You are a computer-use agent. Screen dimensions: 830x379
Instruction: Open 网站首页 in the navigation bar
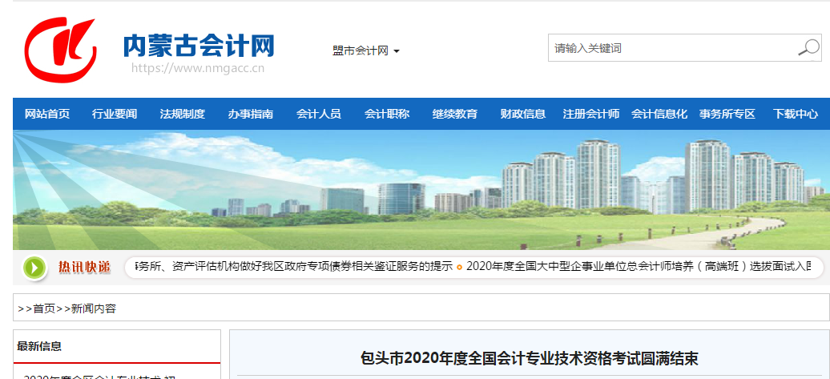coord(47,114)
